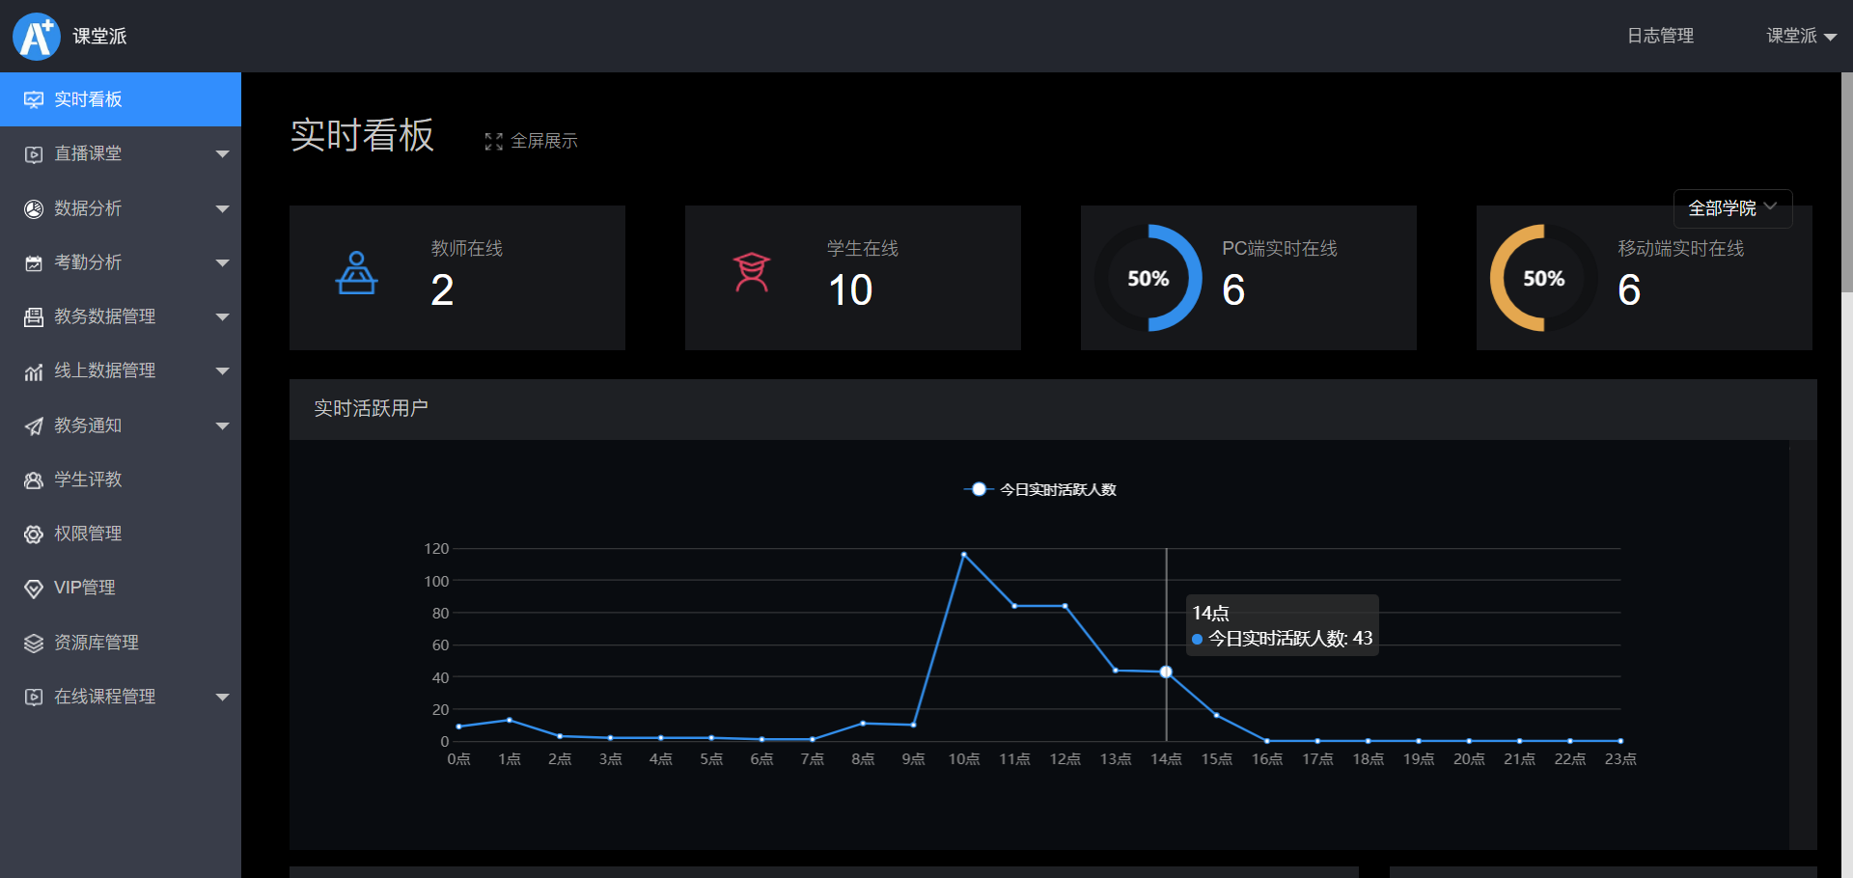The image size is (1853, 878).
Task: Click the fullscreen 全屏展示 icon
Action: click(493, 142)
